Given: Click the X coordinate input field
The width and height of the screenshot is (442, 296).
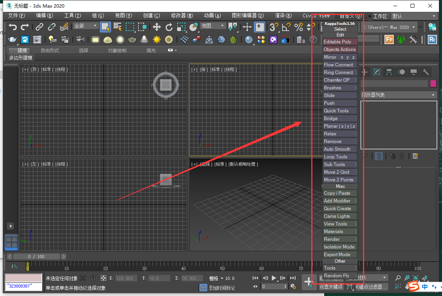Looking at the screenshot, I should click(x=126, y=278).
